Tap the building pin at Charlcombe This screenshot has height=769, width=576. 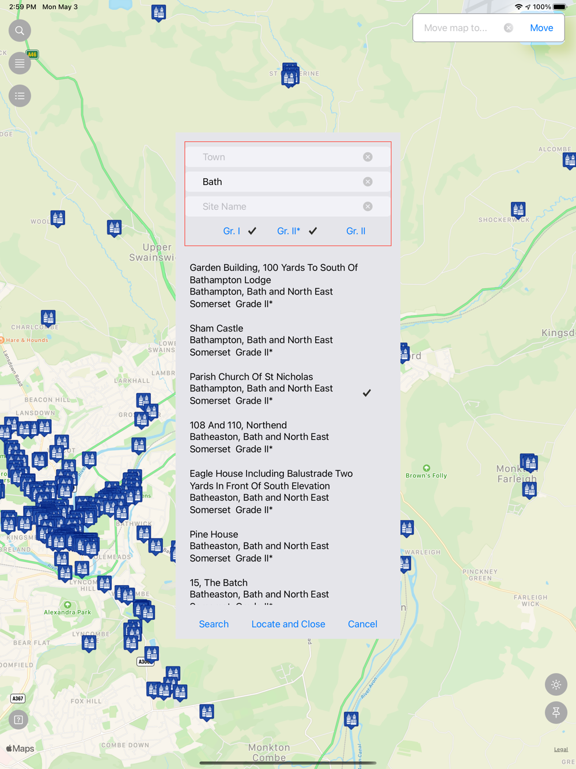click(48, 318)
